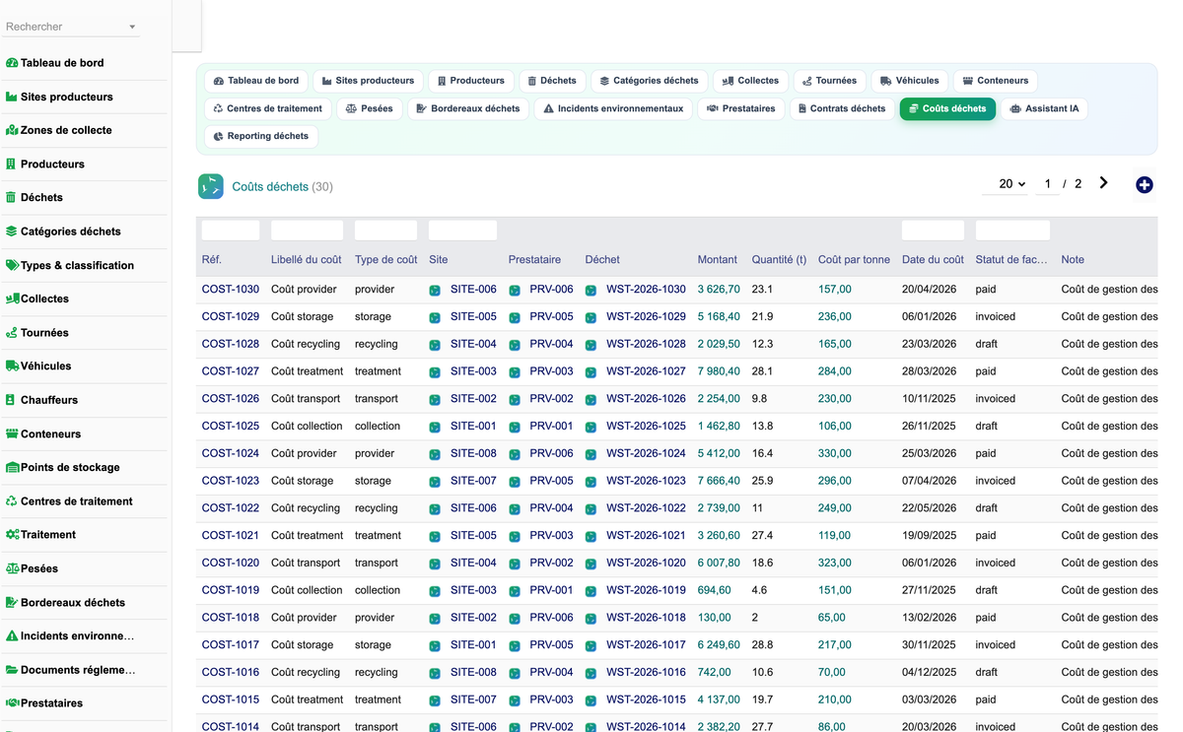Open Tournées in the sidebar
The height and width of the screenshot is (732, 1183).
(44, 333)
